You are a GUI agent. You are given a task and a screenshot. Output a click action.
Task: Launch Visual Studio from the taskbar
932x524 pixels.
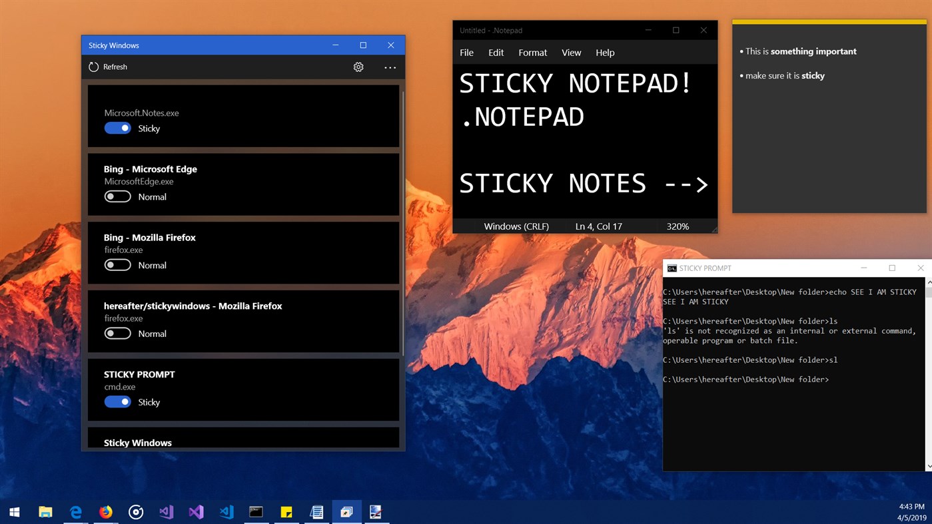click(x=196, y=511)
